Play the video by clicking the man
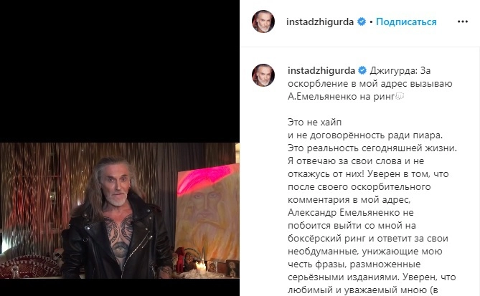The width and height of the screenshot is (480, 296). tap(118, 220)
